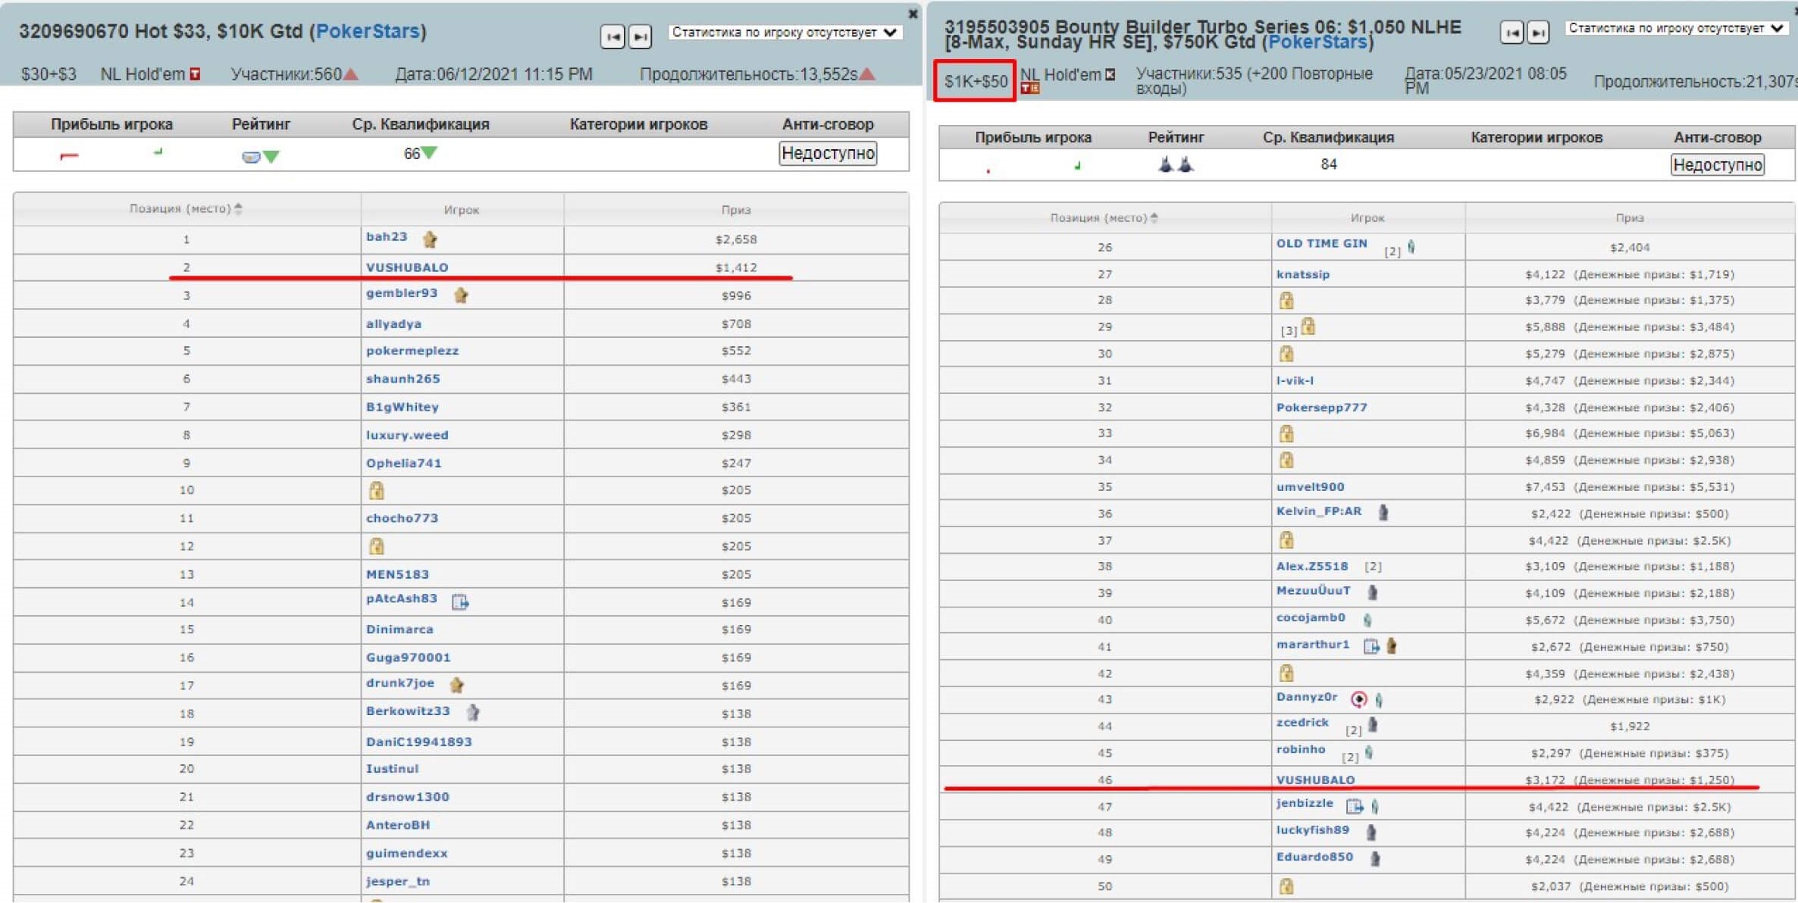Viewport: 1798px width, 903px height.
Task: Click the Приз column header in right table
Action: pos(1629,217)
